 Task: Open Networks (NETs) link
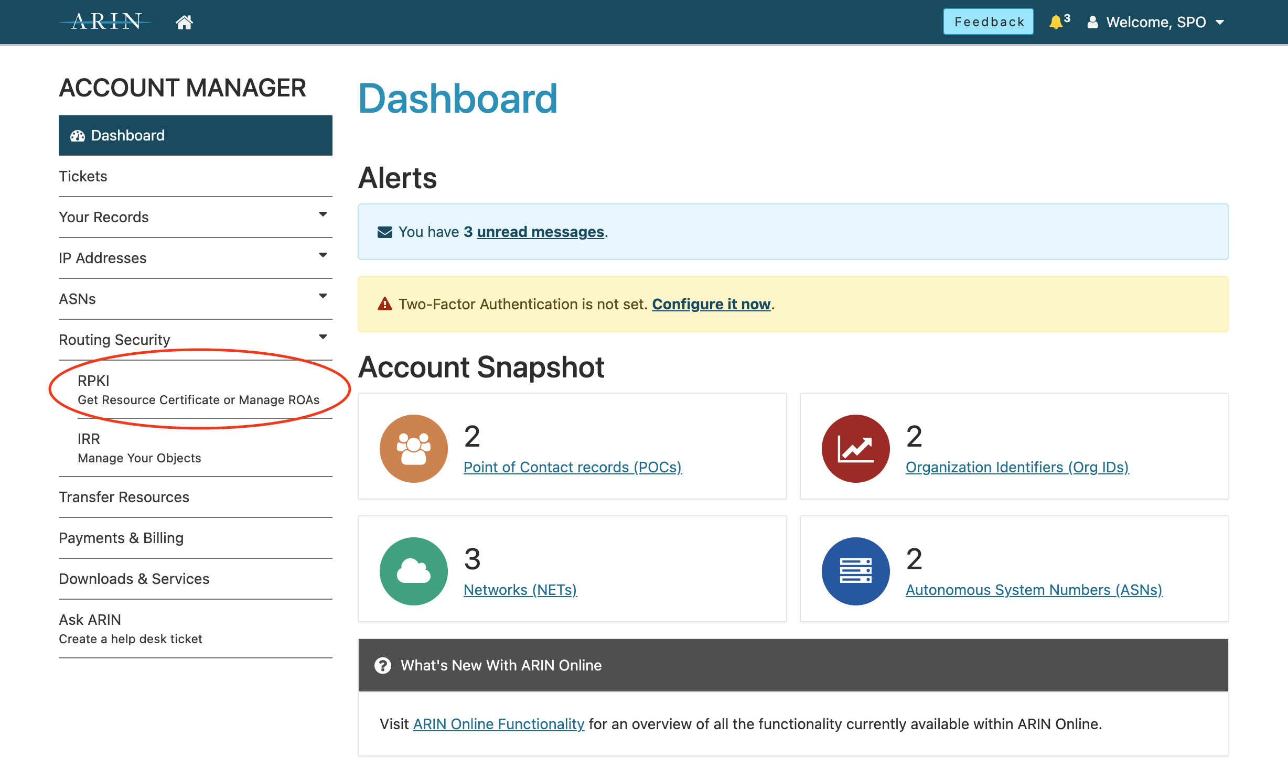[x=520, y=590]
